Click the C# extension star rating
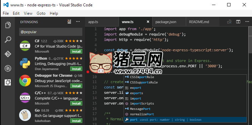 (74, 41)
